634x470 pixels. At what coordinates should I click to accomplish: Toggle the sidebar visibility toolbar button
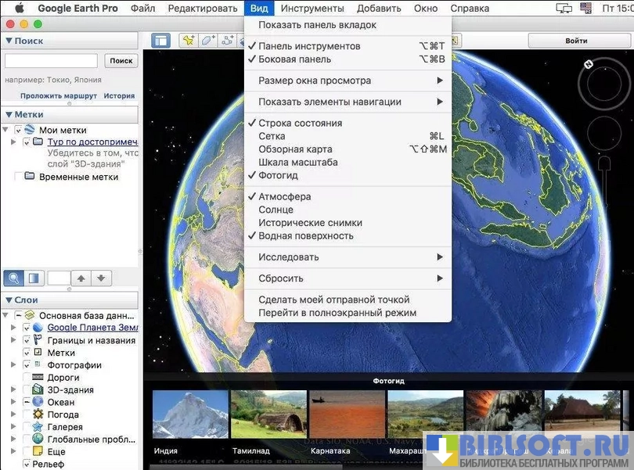click(x=160, y=41)
